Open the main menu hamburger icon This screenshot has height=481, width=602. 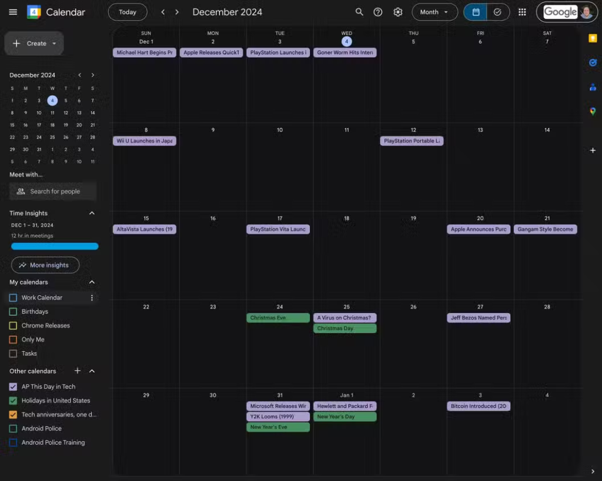tap(13, 12)
